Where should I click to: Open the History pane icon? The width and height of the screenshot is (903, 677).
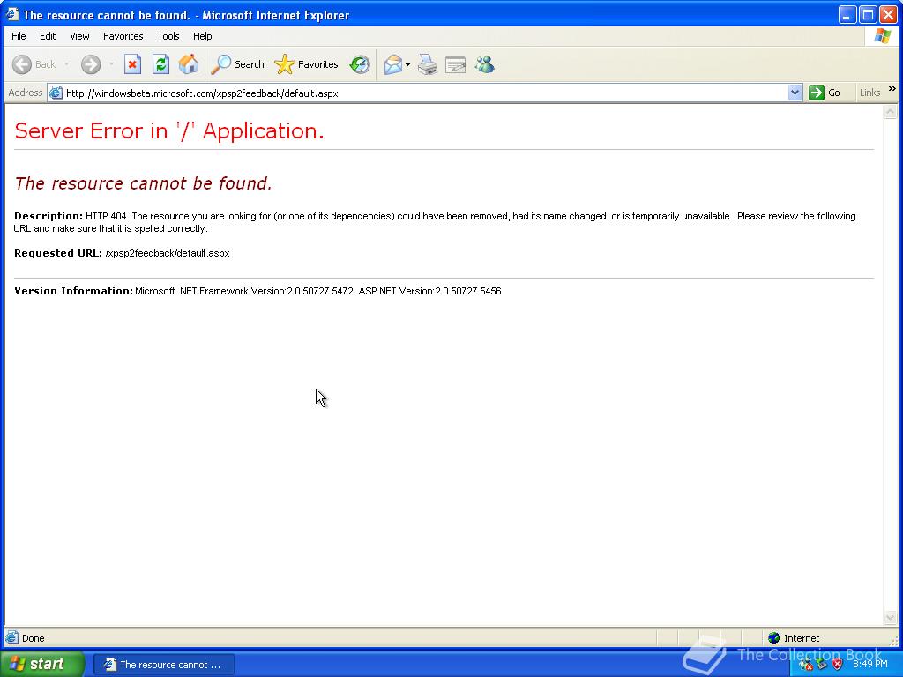(x=360, y=64)
